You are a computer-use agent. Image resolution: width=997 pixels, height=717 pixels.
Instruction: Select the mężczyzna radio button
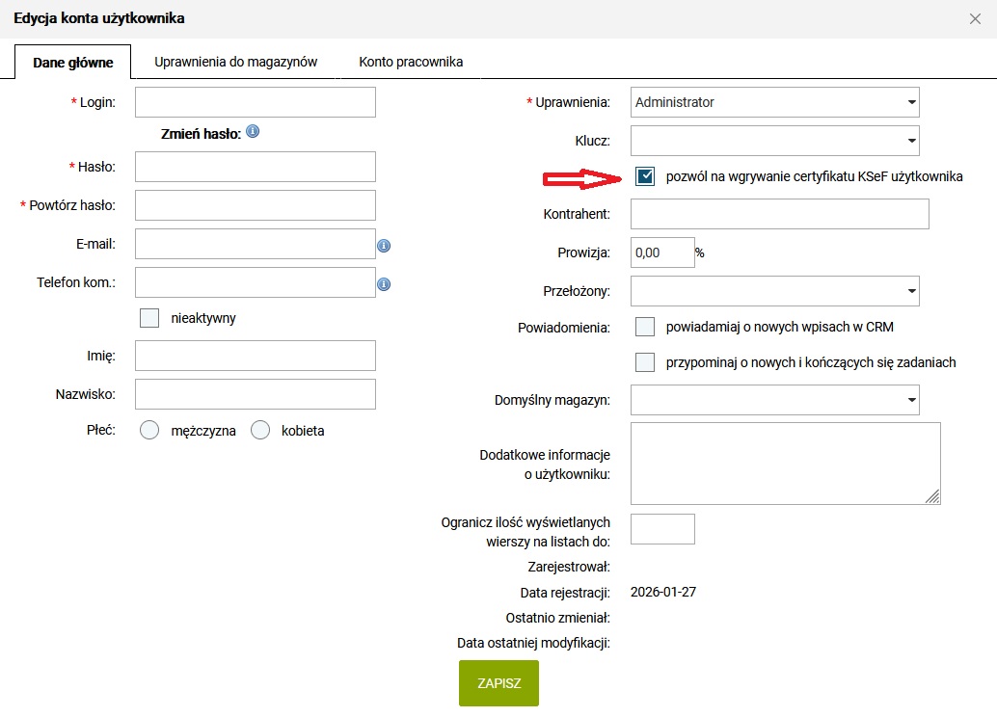click(149, 431)
